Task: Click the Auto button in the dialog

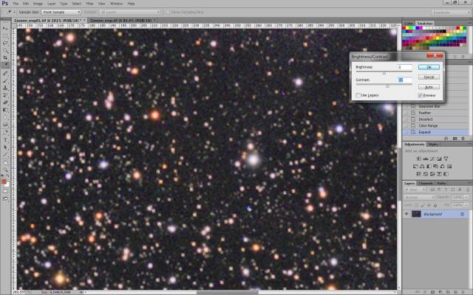Action: click(x=429, y=86)
